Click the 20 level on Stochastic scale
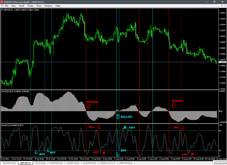The image size is (227, 165). click(x=220, y=150)
